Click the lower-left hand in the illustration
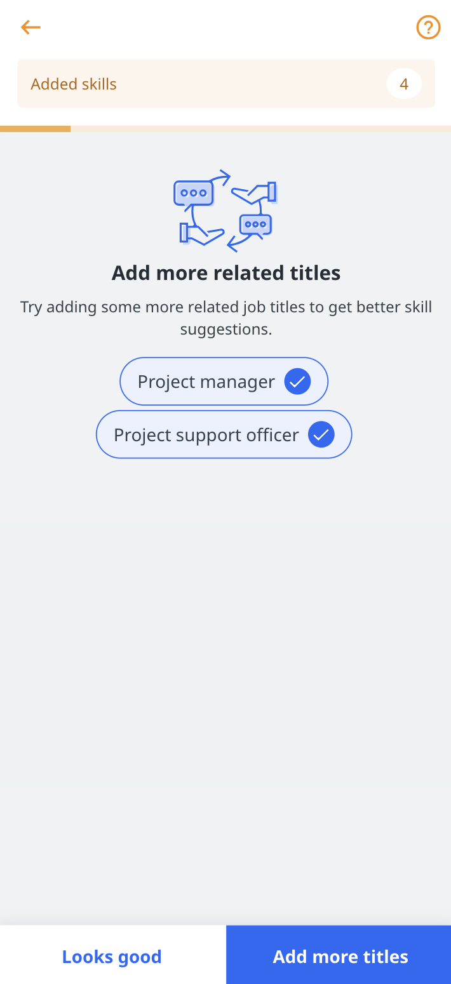The width and height of the screenshot is (451, 984). point(200,234)
